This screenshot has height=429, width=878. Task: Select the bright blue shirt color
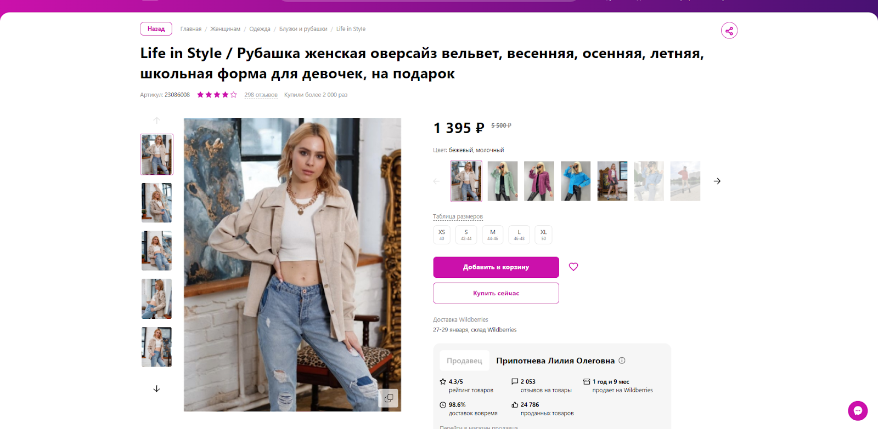pyautogui.click(x=576, y=181)
